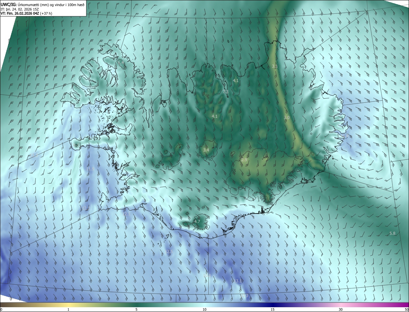Click the 5.8 value on the map
This screenshot has height=312, width=409.
[x=392, y=233]
